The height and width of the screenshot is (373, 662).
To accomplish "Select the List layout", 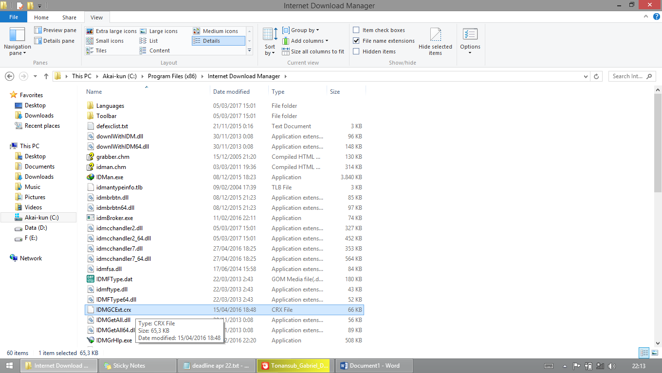I will pos(148,41).
